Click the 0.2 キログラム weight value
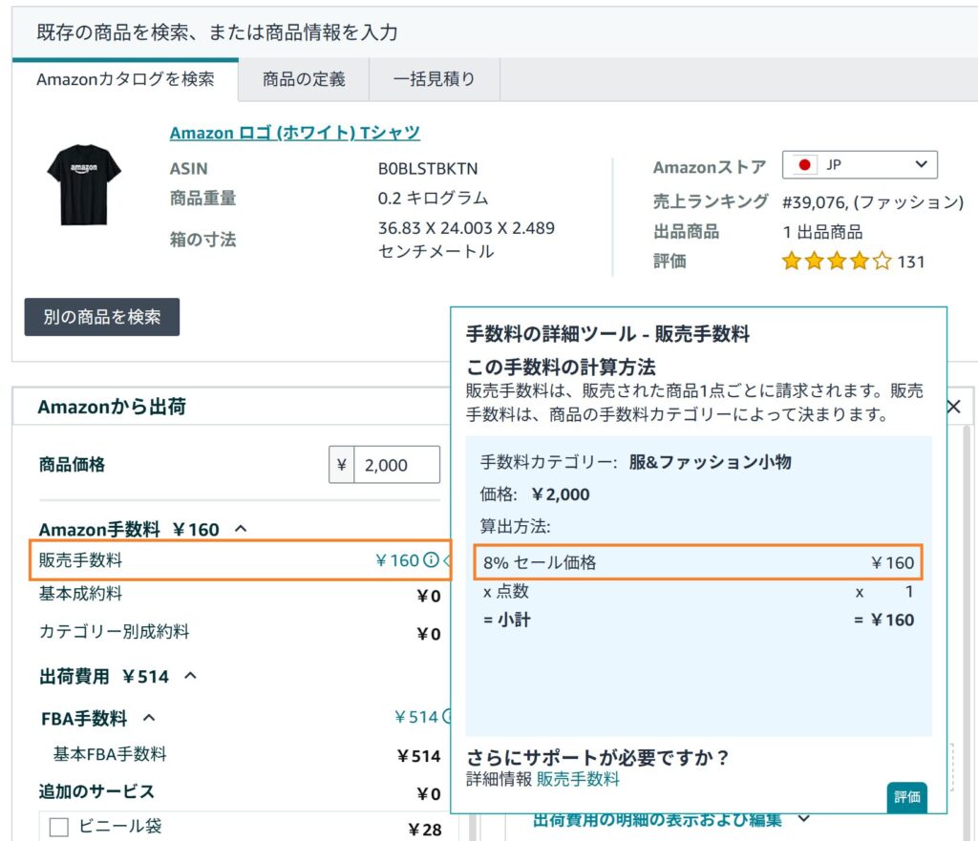This screenshot has height=841, width=978. (x=433, y=199)
